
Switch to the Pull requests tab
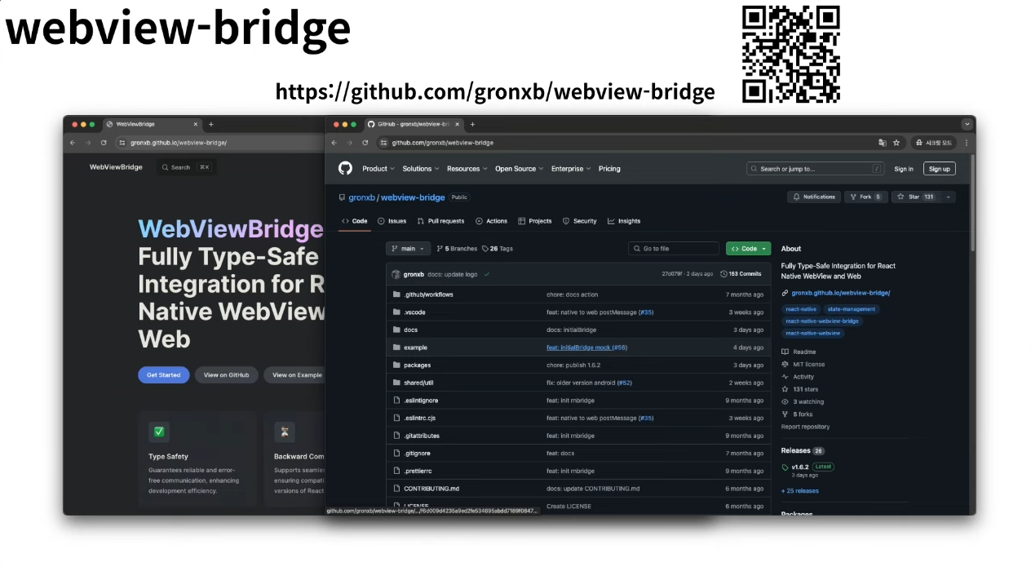coord(440,221)
